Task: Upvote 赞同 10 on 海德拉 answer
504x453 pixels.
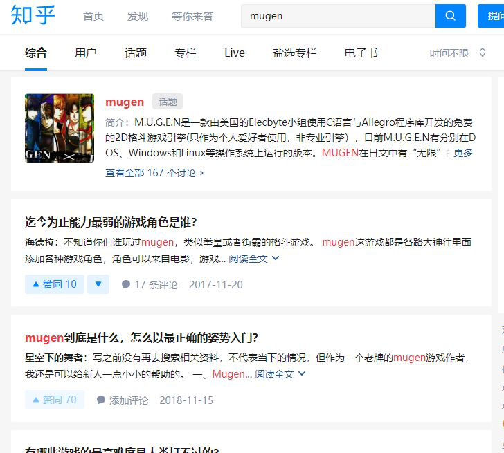Action: tap(55, 284)
